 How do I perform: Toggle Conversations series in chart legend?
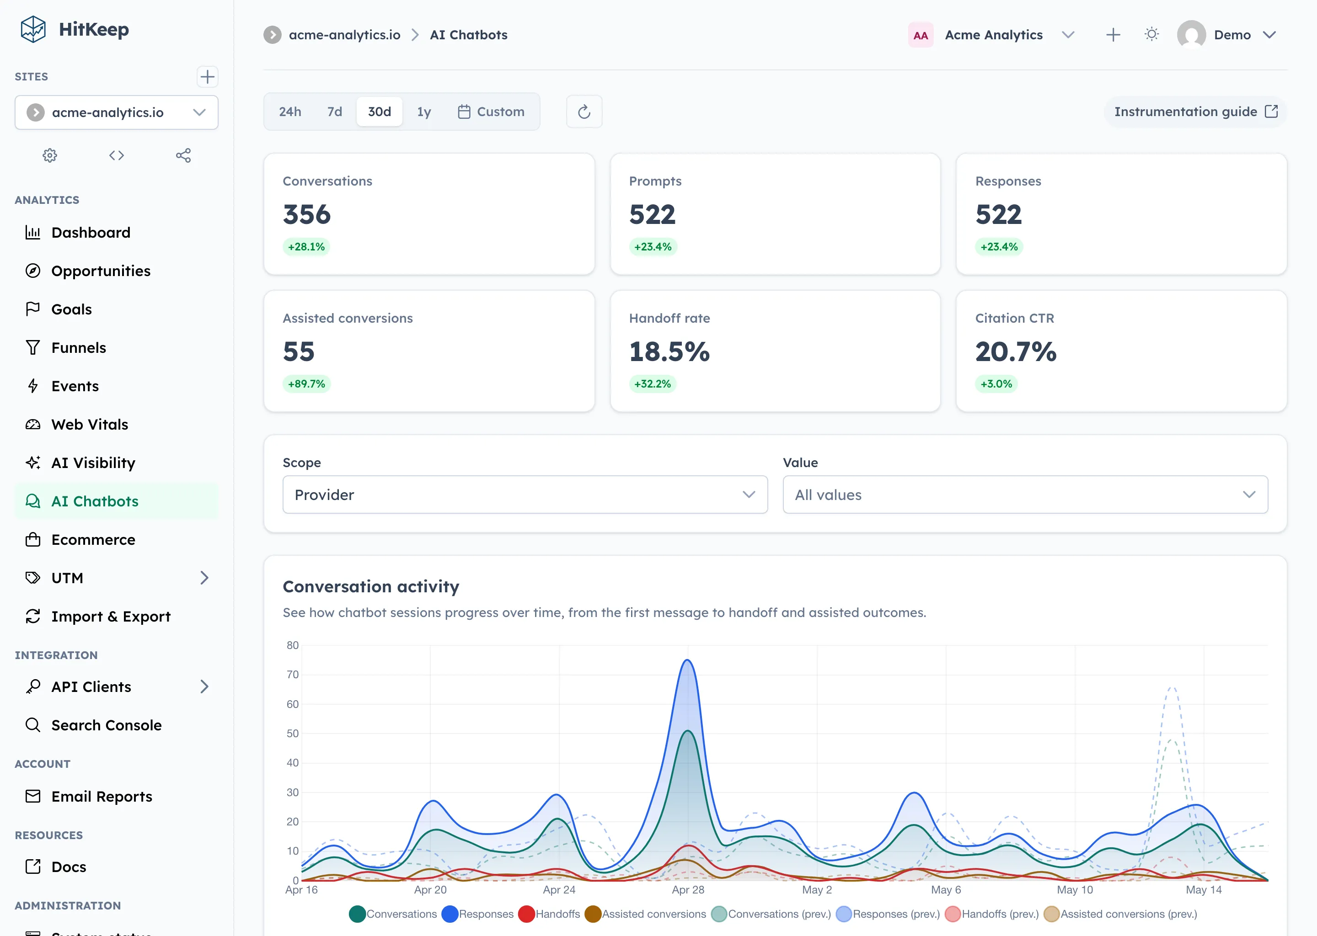(393, 915)
